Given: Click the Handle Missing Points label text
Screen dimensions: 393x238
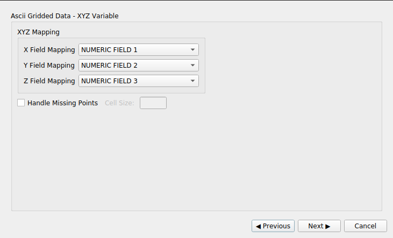Looking at the screenshot, I should coord(62,103).
